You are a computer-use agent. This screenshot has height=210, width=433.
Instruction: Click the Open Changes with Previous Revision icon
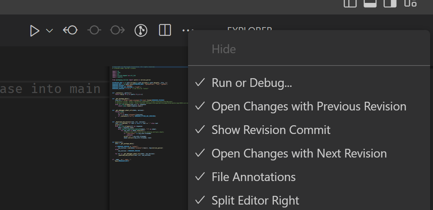click(70, 30)
